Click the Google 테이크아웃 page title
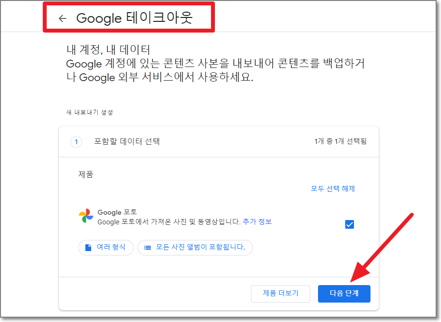The image size is (441, 322). click(134, 18)
